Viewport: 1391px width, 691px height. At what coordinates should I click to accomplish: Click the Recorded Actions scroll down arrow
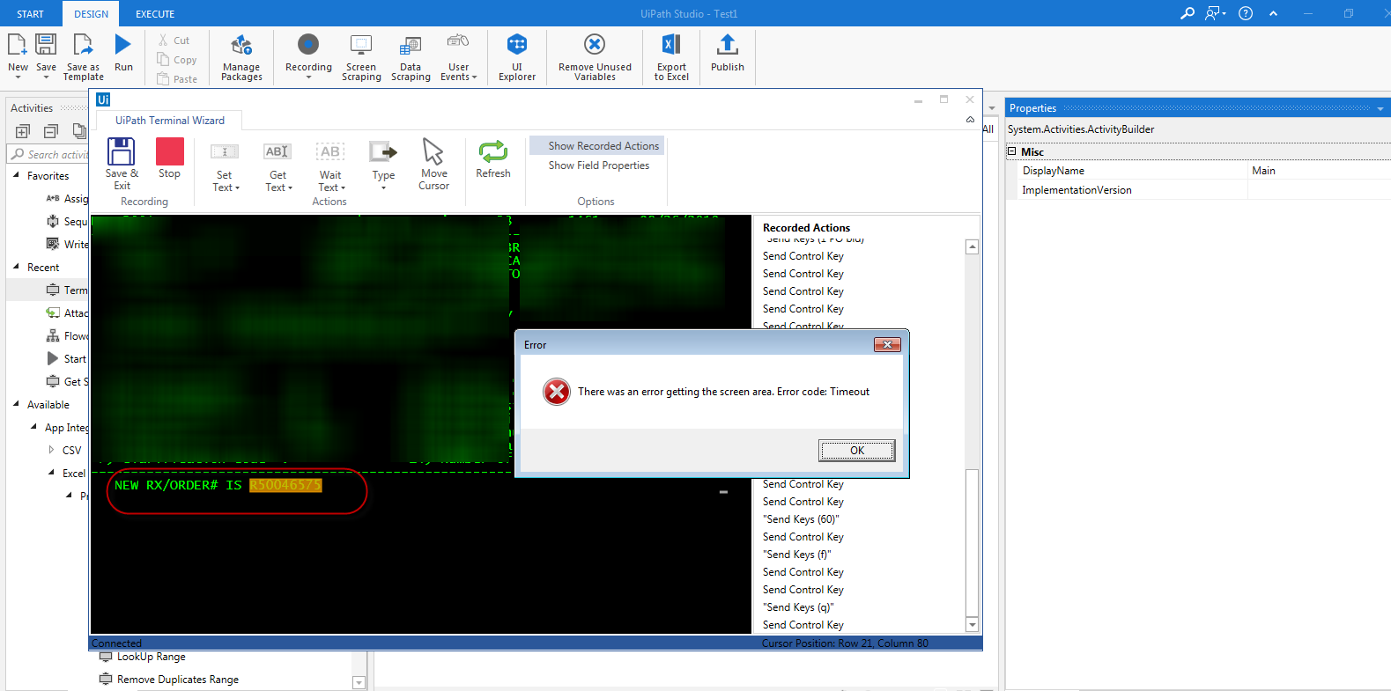click(972, 625)
